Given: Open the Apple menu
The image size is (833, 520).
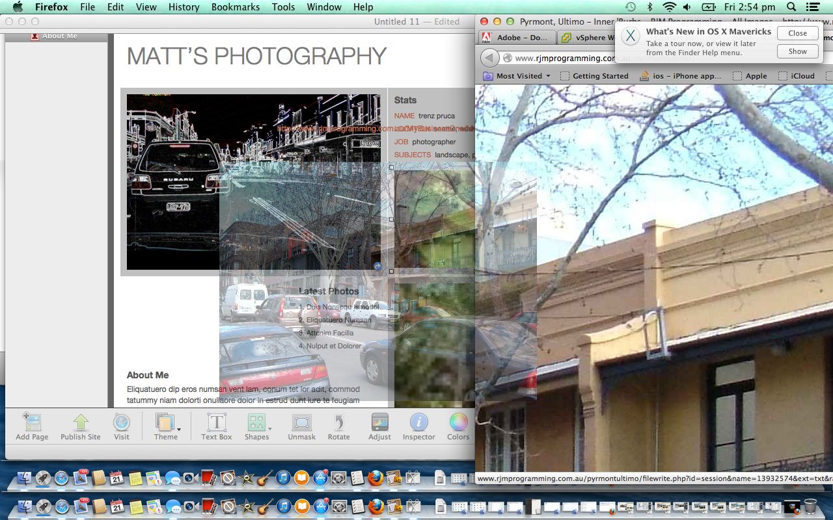Looking at the screenshot, I should [18, 7].
